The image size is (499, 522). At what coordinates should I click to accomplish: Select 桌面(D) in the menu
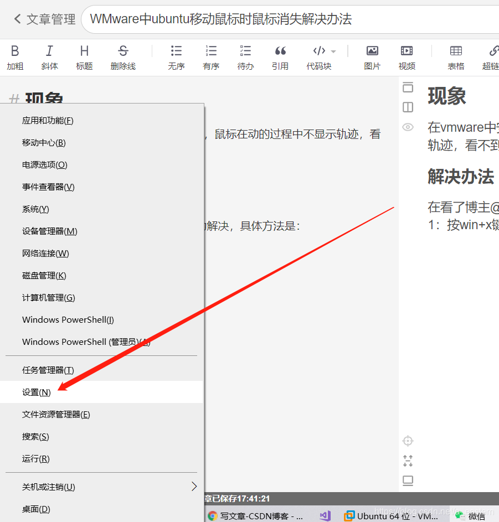pyautogui.click(x=101, y=509)
